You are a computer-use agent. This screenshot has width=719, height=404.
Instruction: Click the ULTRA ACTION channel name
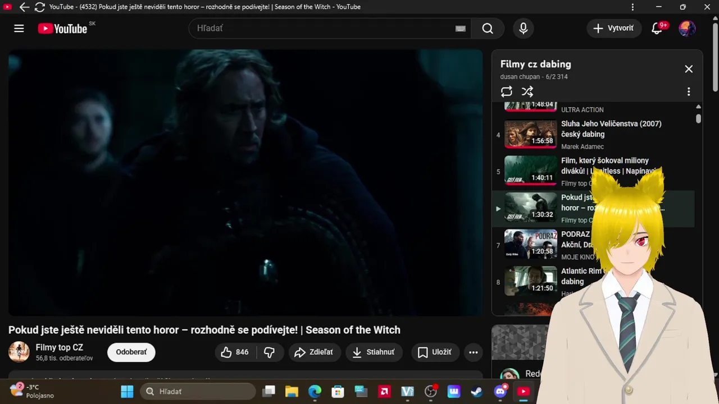583,110
